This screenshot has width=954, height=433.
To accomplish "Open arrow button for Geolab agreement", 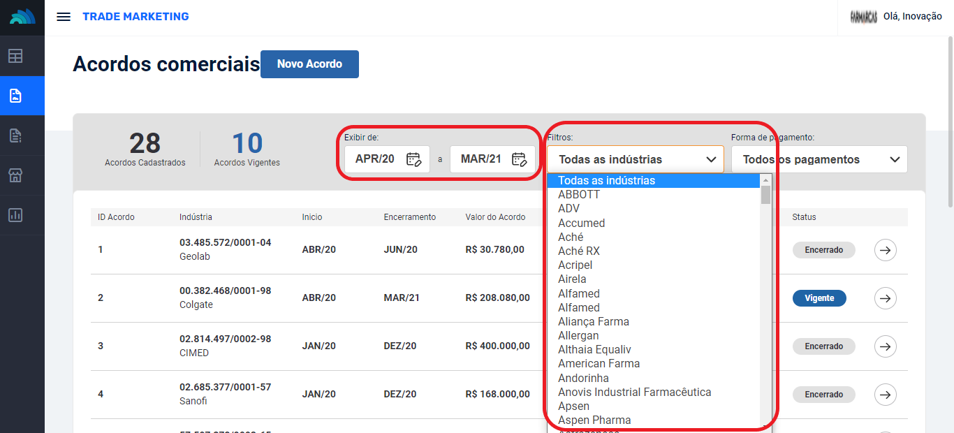I will tap(886, 250).
